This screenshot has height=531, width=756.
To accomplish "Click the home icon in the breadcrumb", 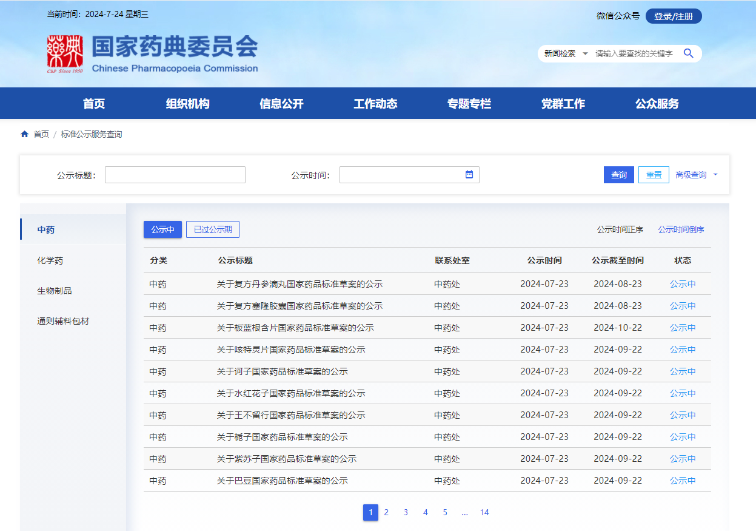I will click(x=24, y=134).
